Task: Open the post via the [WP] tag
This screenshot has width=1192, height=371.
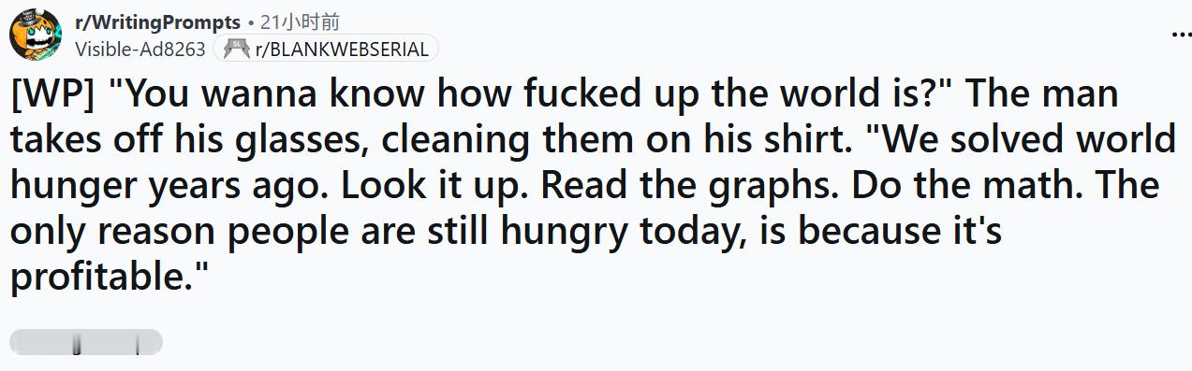Action: tap(52, 95)
